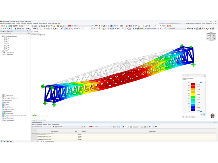This screenshot has width=218, height=163.
Task: Toggle the Lagerreaktionen checkbox in the upper tree
Action: click(3, 53)
